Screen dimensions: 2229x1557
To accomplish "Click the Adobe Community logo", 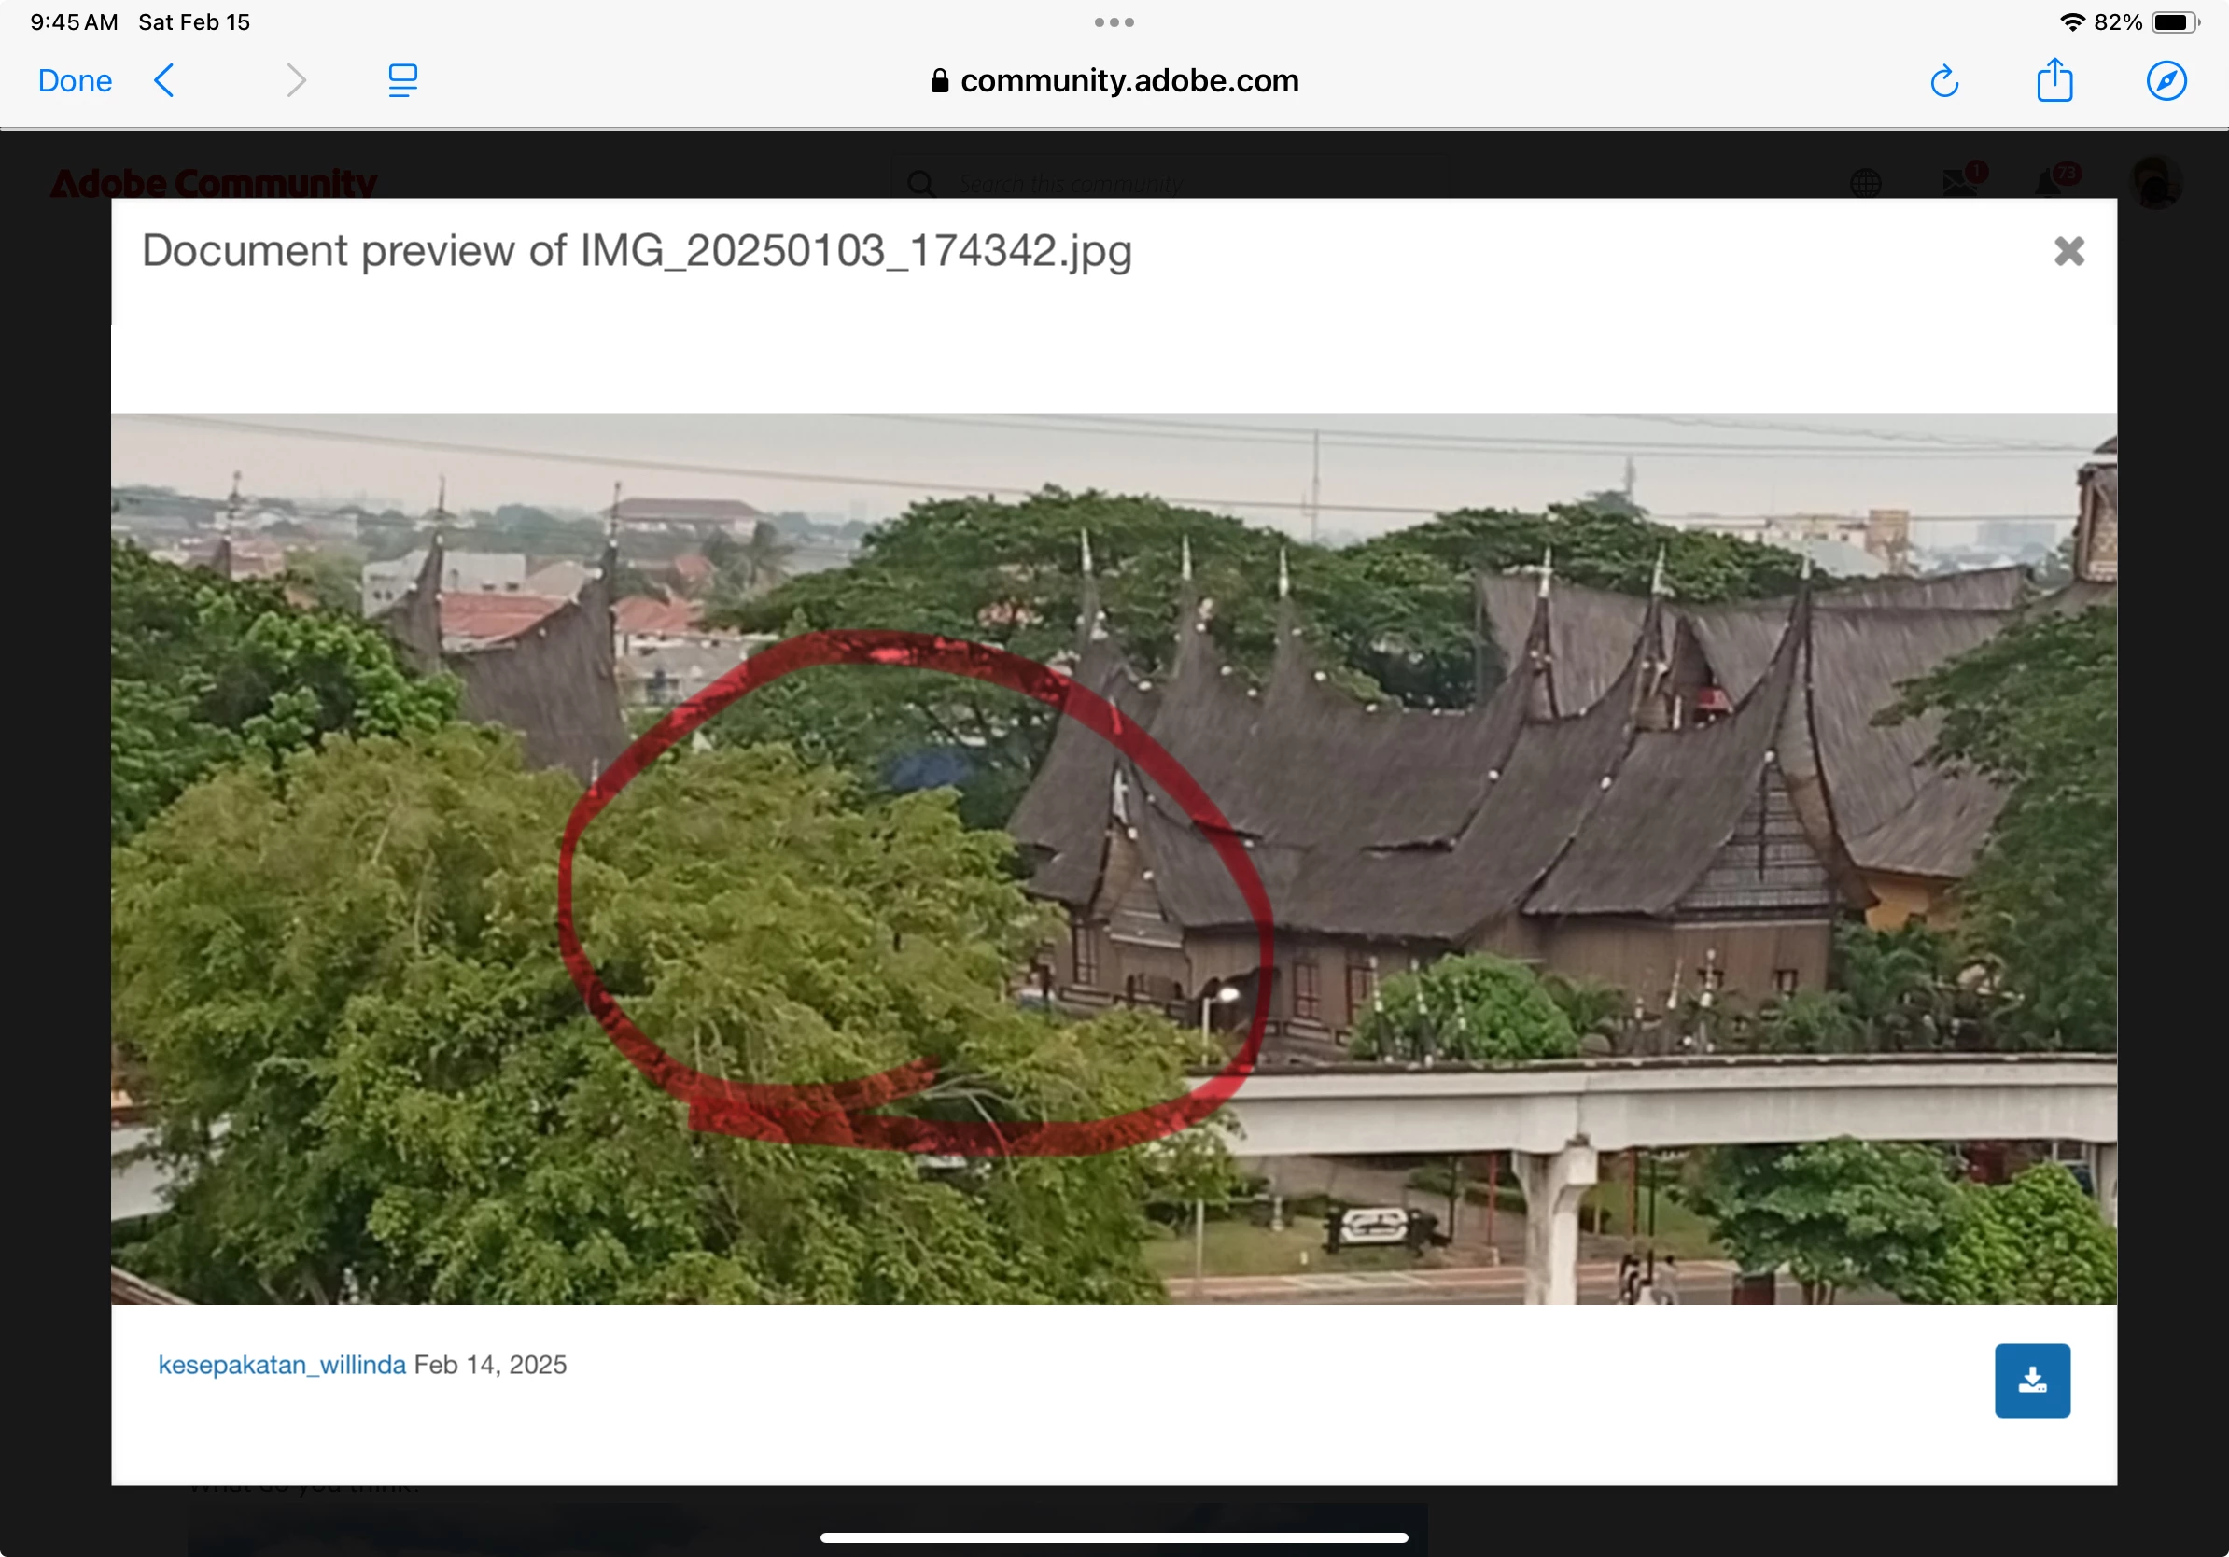I will click(x=214, y=183).
